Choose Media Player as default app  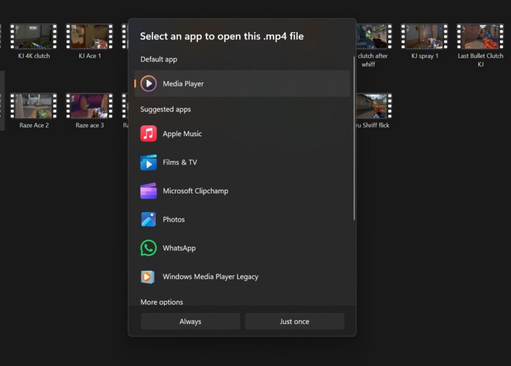click(x=243, y=84)
